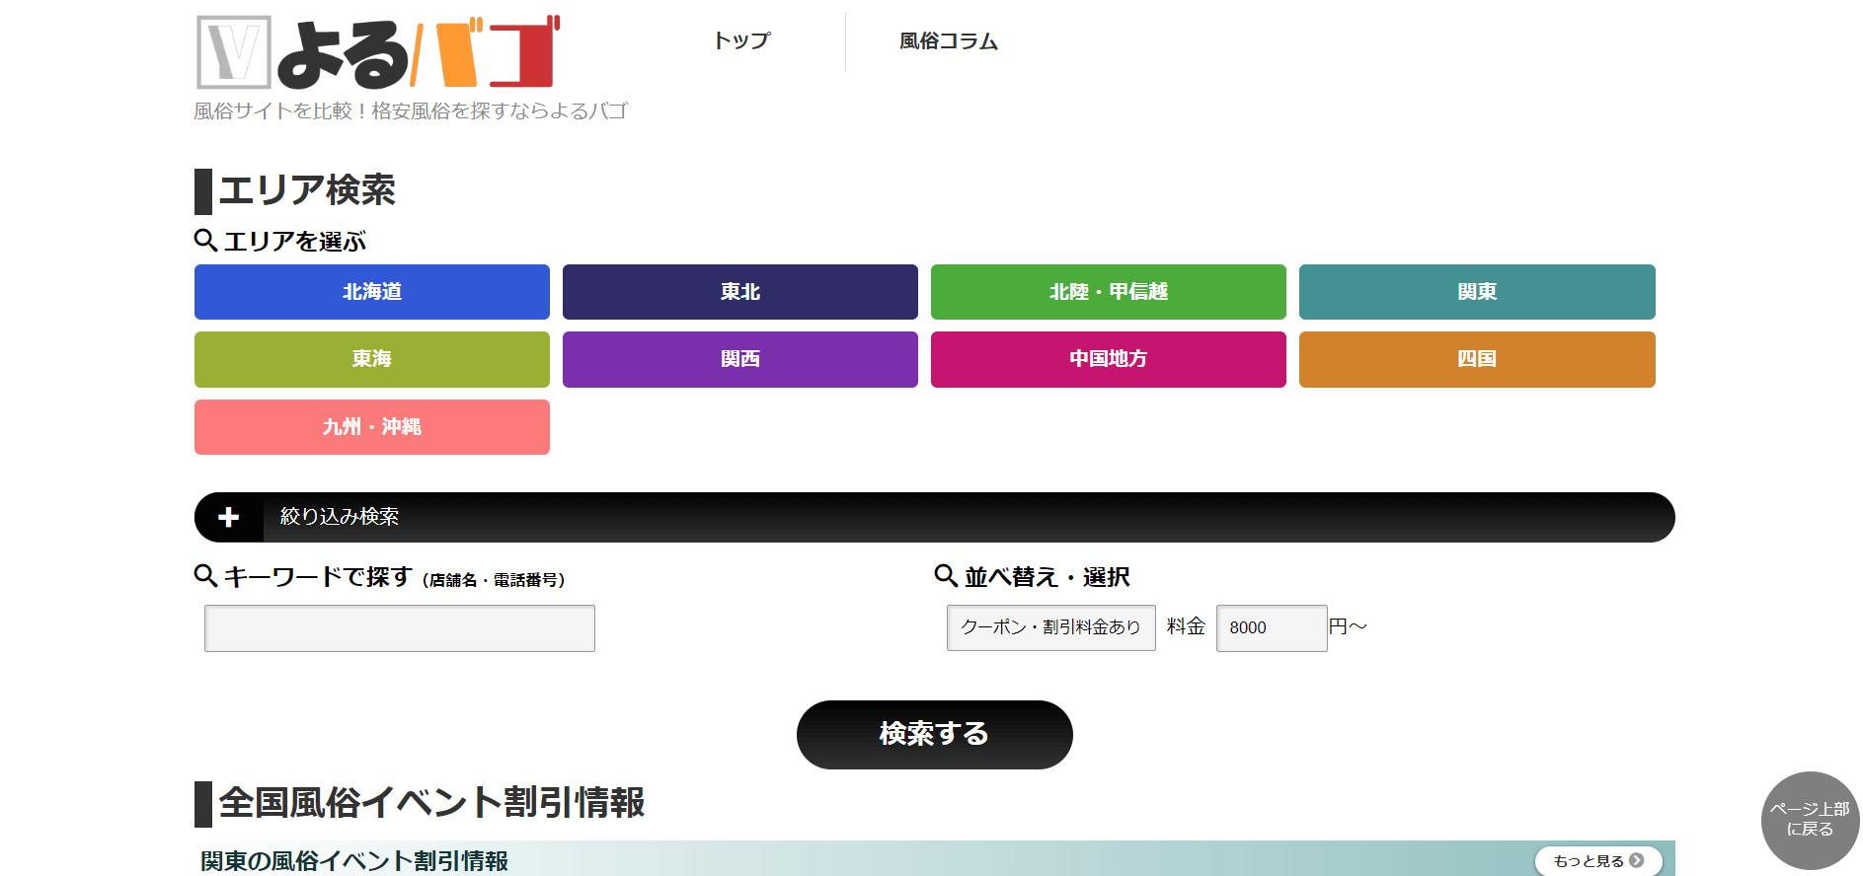
Task: Click the magnifier icon beside エリアを選ぶ
Action: click(205, 240)
